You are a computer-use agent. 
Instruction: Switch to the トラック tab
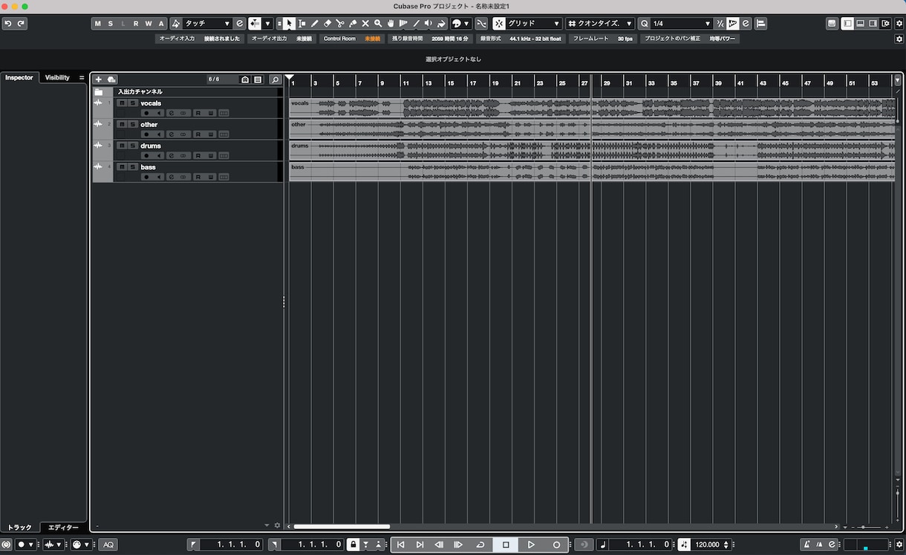(20, 528)
